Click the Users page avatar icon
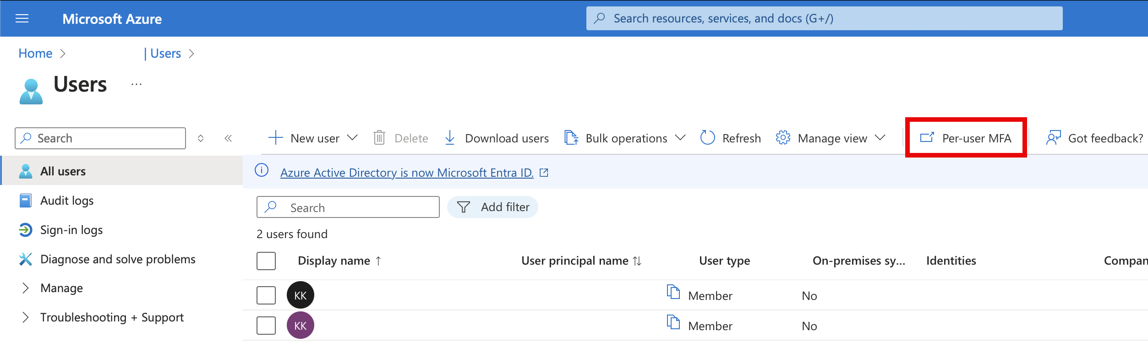 pos(31,92)
